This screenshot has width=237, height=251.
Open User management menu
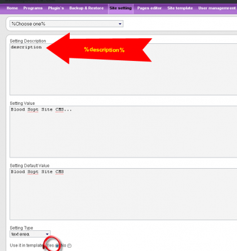(217, 8)
